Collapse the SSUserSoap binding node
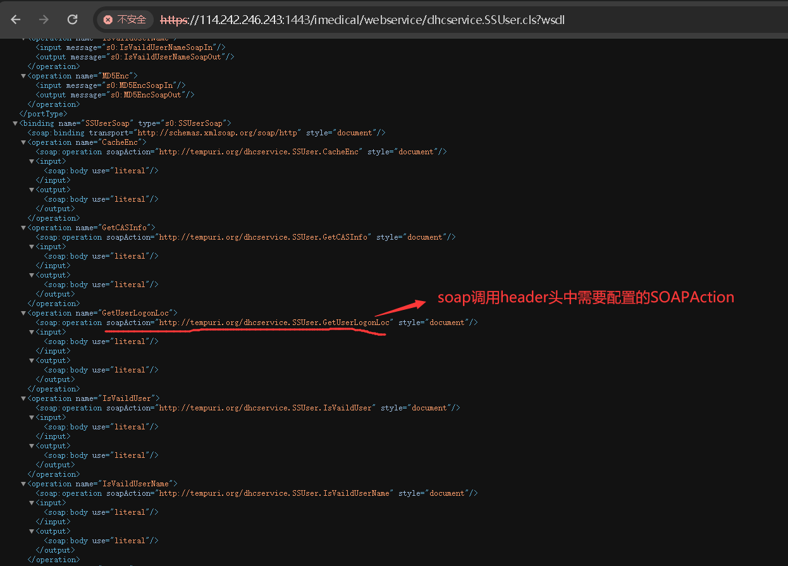The height and width of the screenshot is (566, 788). coord(16,123)
